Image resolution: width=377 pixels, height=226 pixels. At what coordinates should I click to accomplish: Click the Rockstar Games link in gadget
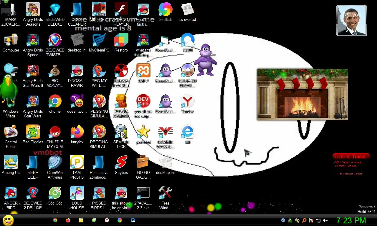coord(351,174)
